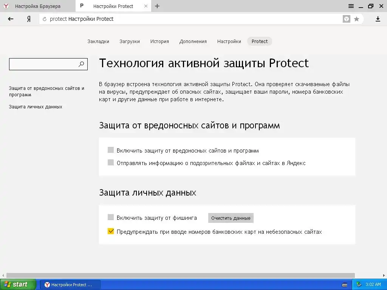Restore down the browser window
The image size is (387, 290).
371,6
